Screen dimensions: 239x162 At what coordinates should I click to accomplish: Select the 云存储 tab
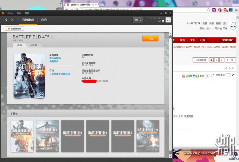tap(33, 45)
